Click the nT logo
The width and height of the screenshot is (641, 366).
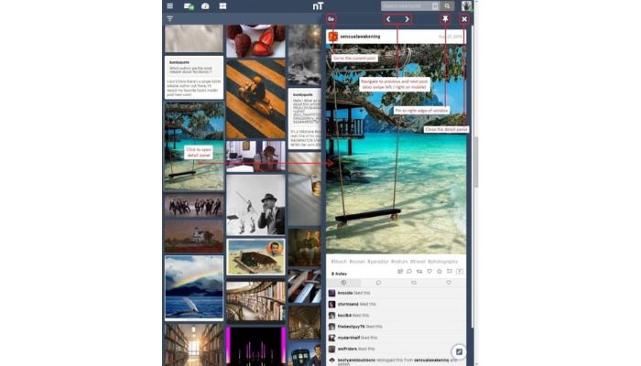tap(318, 6)
